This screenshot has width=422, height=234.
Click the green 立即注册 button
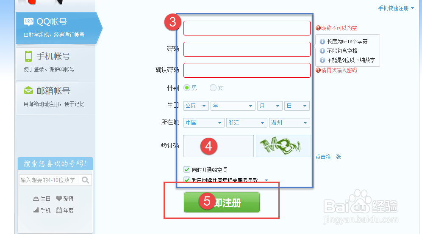click(x=222, y=202)
